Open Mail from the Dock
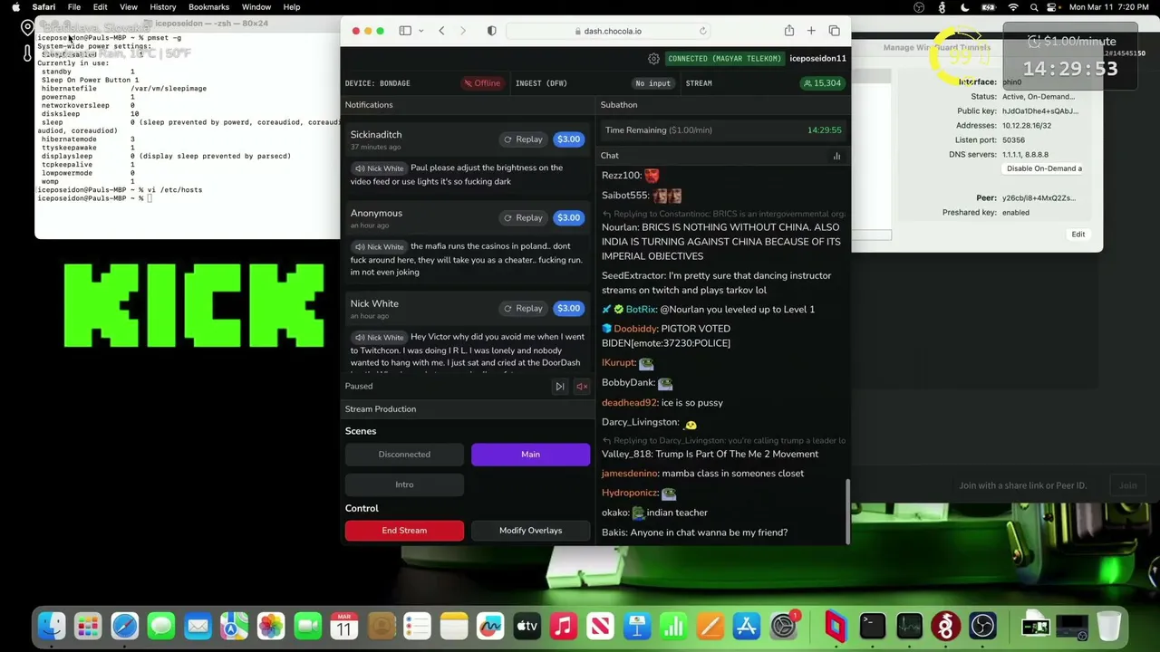Image resolution: width=1160 pixels, height=652 pixels. pos(198,626)
